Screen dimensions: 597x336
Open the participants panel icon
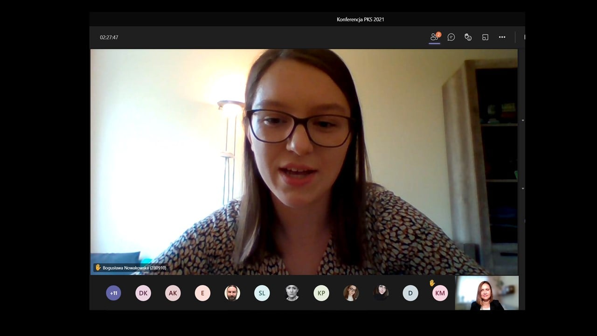tap(435, 37)
